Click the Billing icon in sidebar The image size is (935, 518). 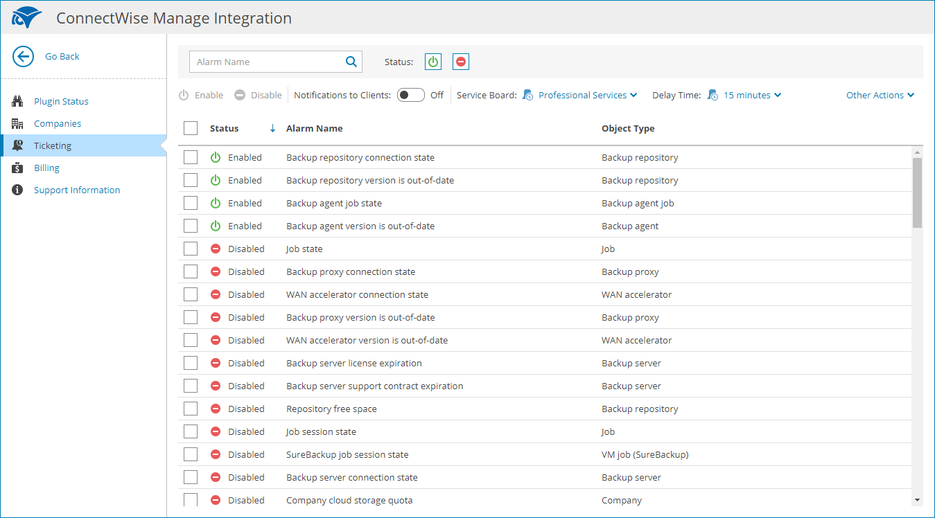coord(18,168)
